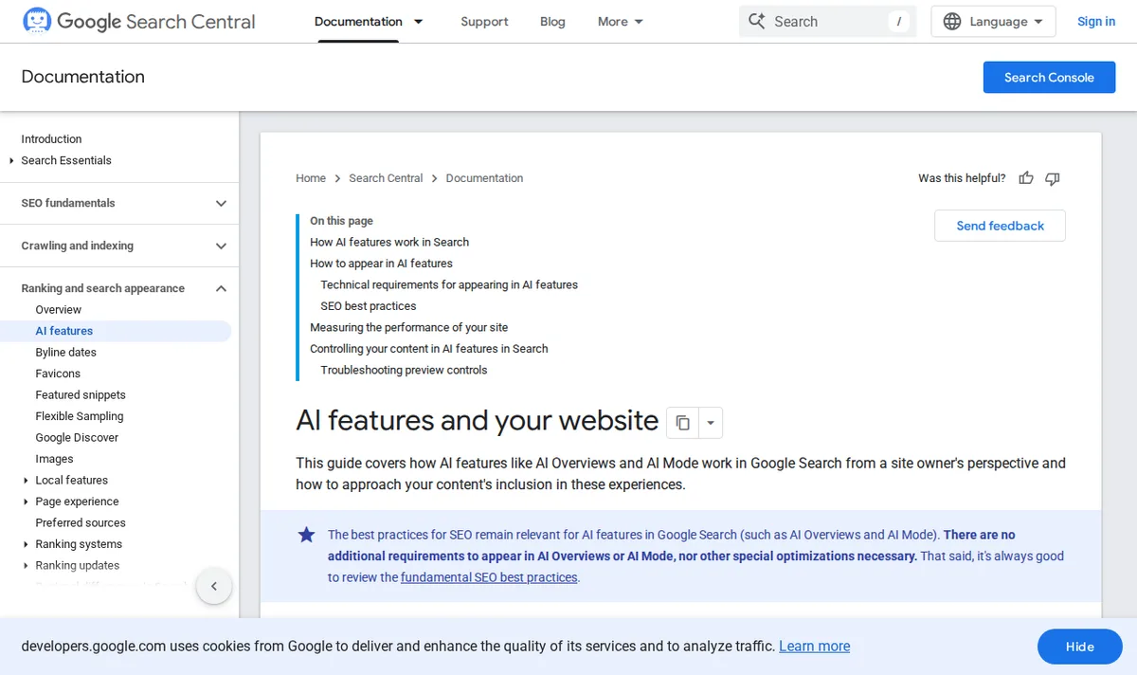Screen dimensions: 1137x675
Task: Open Google Discover in the sidebar
Action: tap(77, 437)
